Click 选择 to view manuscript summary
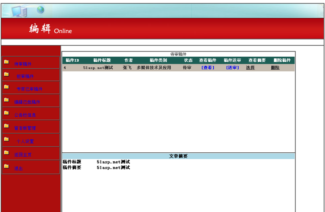 point(250,67)
